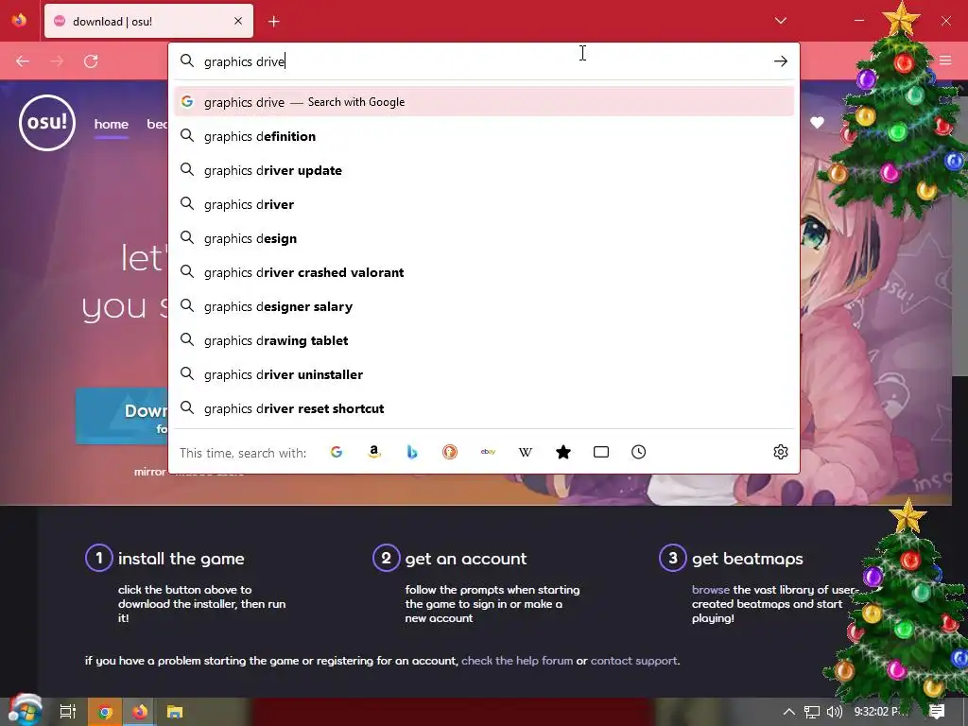The width and height of the screenshot is (968, 726).
Task: Select 'graphics designer salary' suggestion
Action: pos(484,306)
